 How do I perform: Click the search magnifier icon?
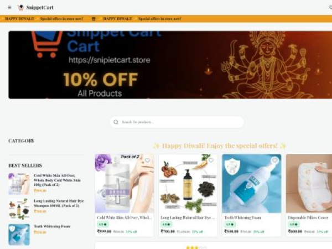tap(116, 122)
